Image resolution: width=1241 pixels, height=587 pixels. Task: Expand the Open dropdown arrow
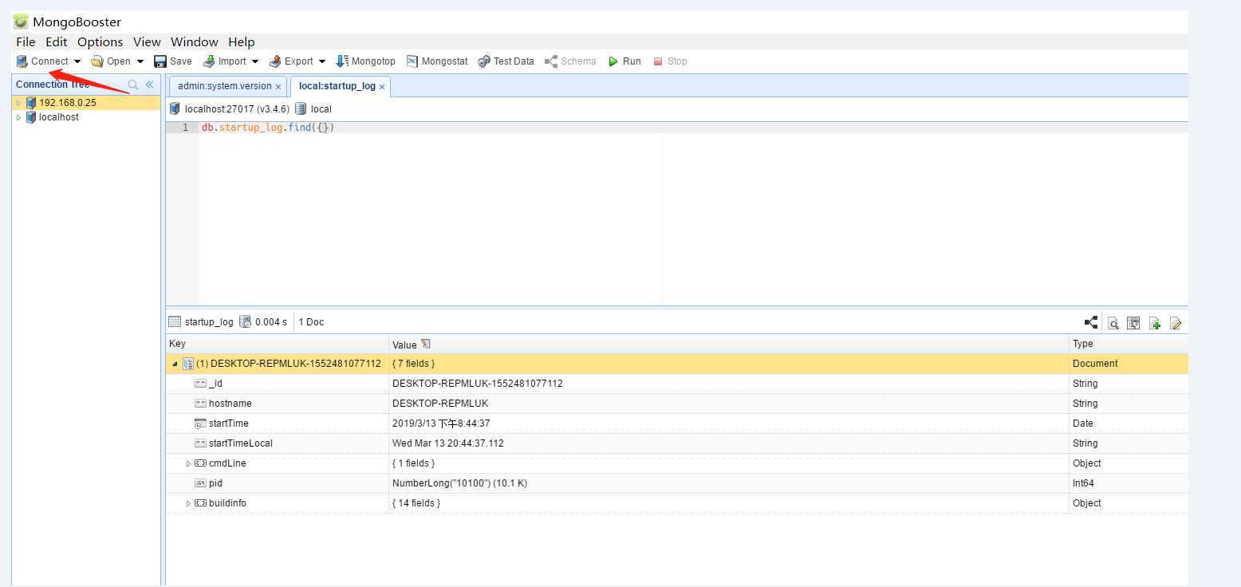(140, 61)
